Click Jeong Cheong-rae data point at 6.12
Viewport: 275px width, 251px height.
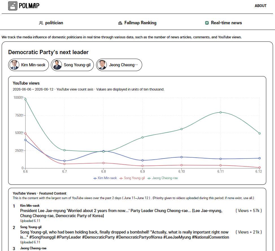259,133
